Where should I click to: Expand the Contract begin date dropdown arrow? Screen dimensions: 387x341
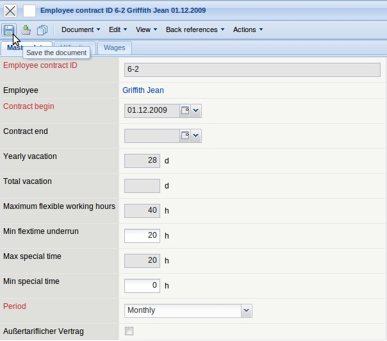[196, 111]
